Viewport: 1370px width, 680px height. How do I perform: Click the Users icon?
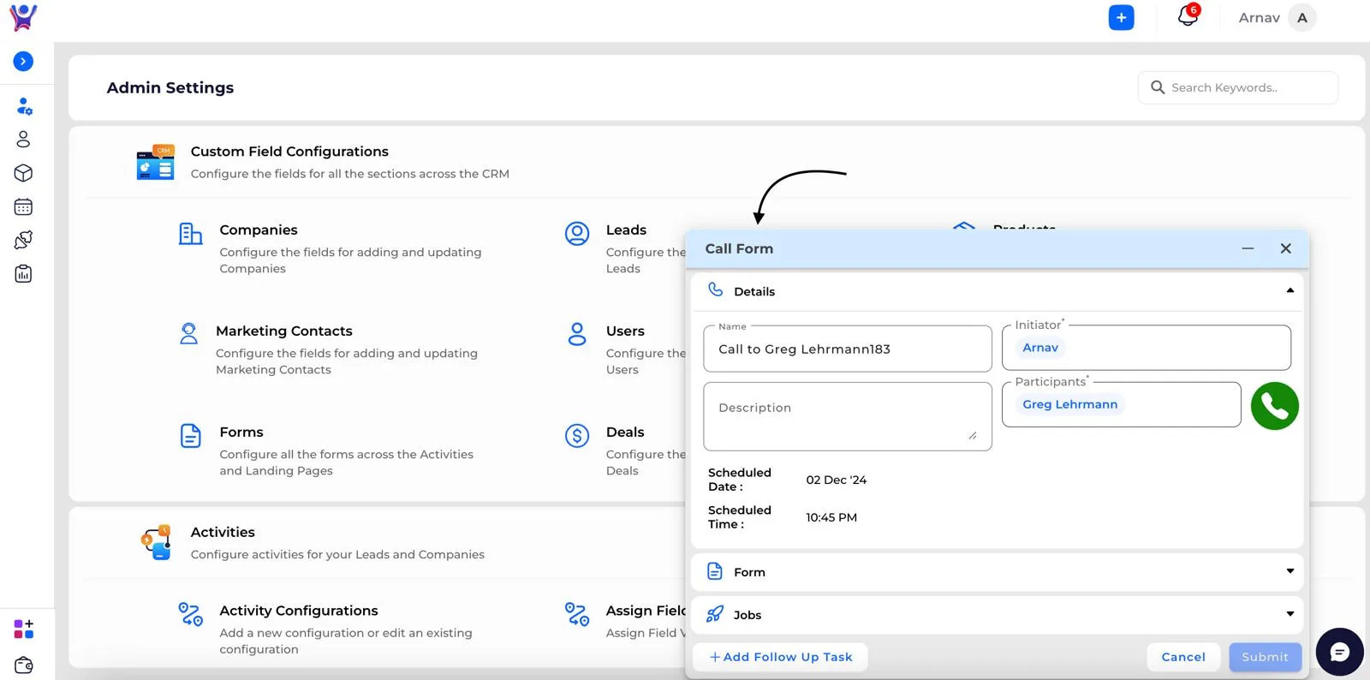[x=577, y=334]
